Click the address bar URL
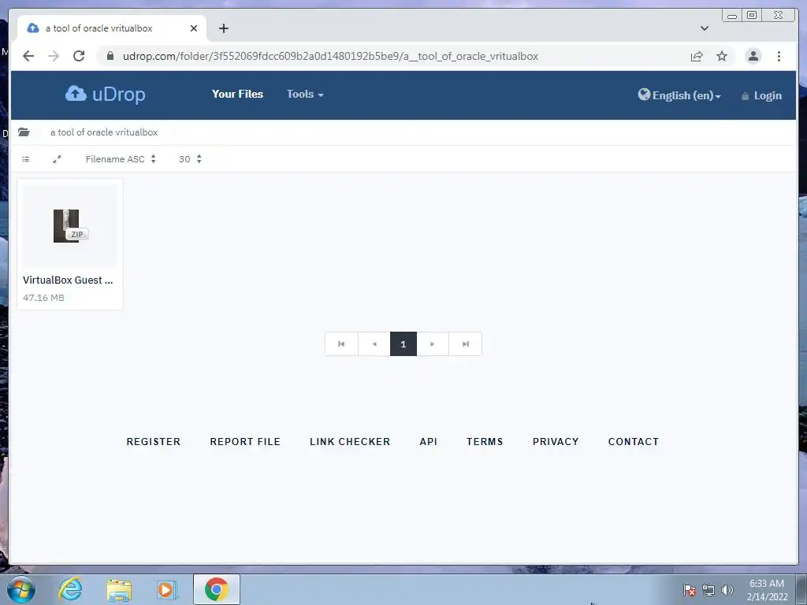The height and width of the screenshot is (605, 807). [x=330, y=56]
